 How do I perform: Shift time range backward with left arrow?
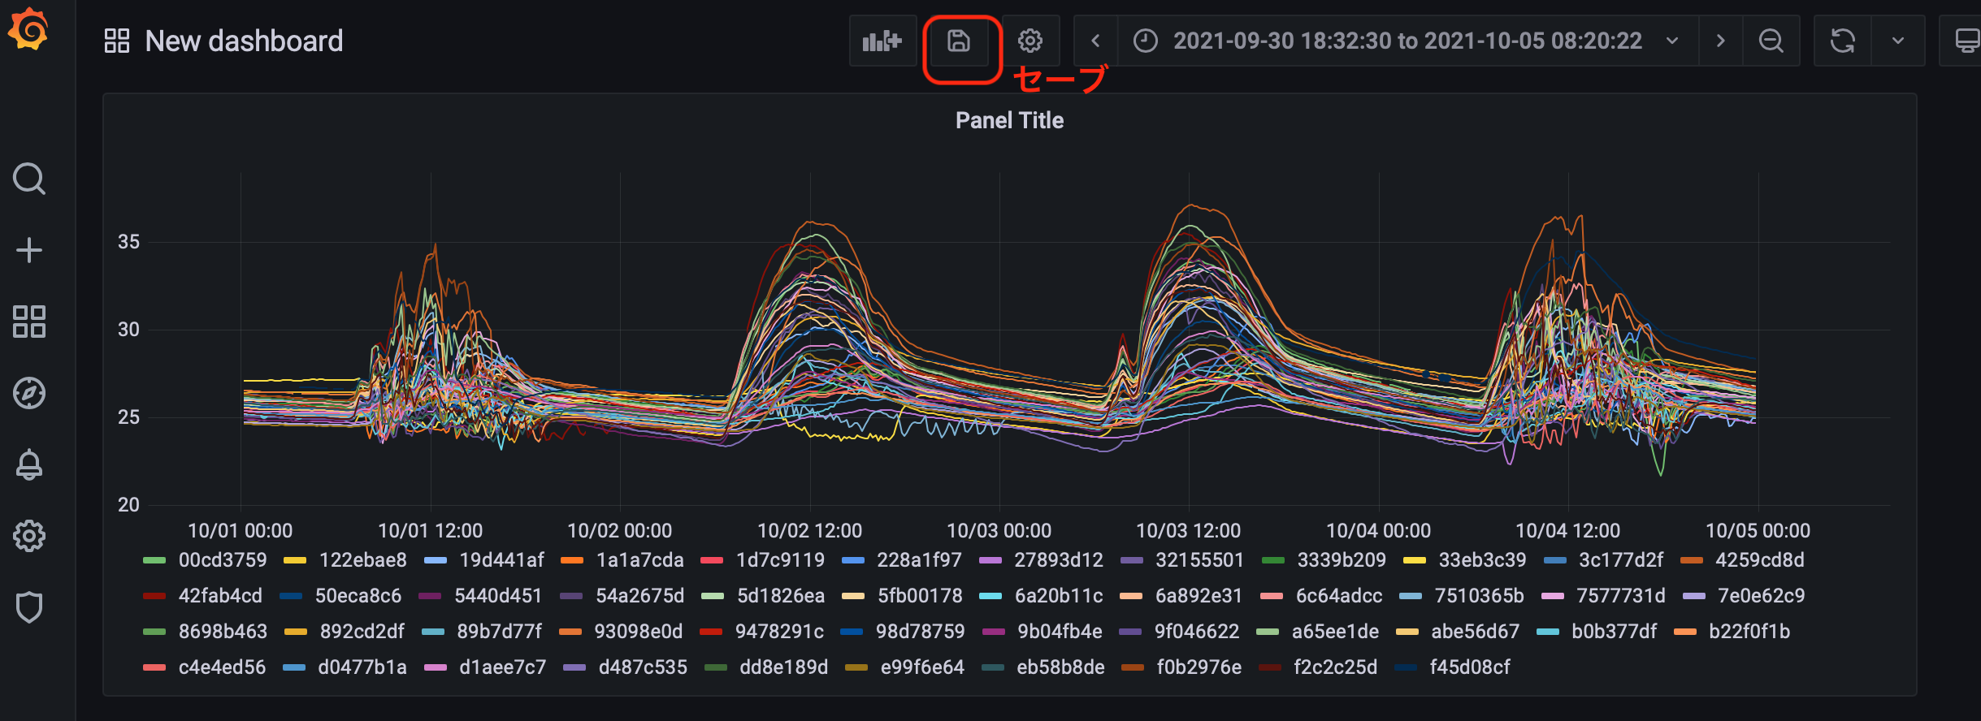[x=1095, y=41]
